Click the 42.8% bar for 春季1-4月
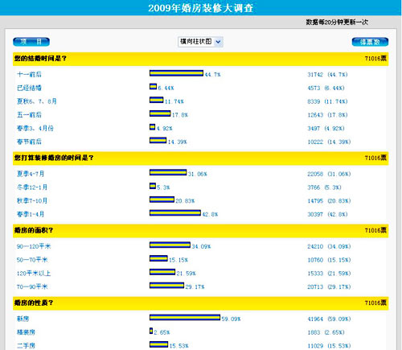Image resolution: width=402 pixels, height=350 pixels. [x=175, y=212]
